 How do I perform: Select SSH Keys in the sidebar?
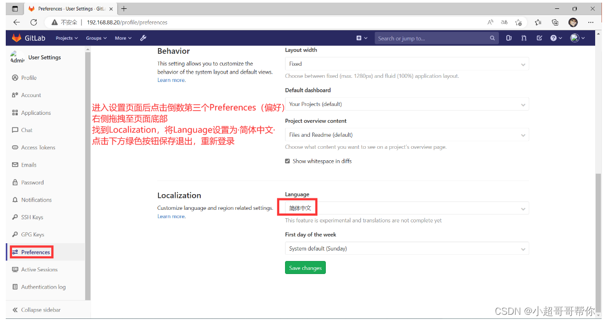tap(33, 217)
